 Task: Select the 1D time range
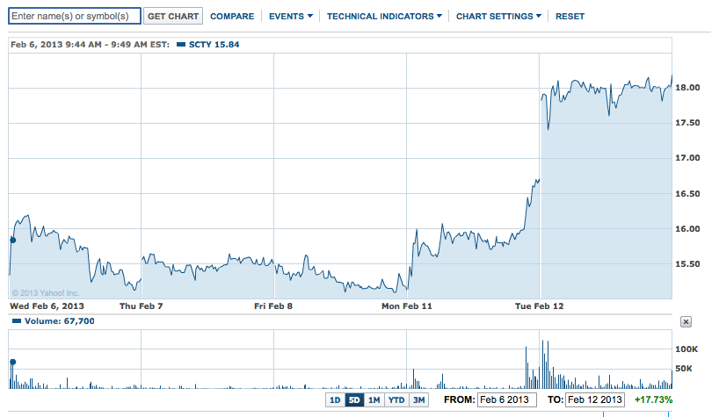pos(335,400)
